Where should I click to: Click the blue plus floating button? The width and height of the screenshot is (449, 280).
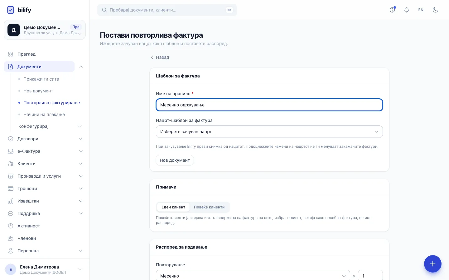(x=433, y=264)
